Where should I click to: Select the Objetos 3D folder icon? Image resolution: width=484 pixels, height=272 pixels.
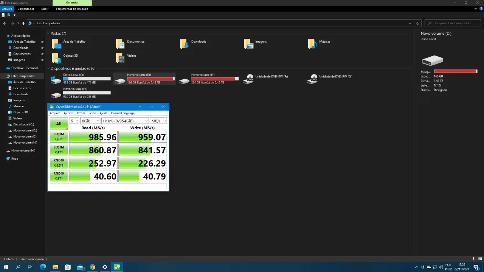pos(56,58)
